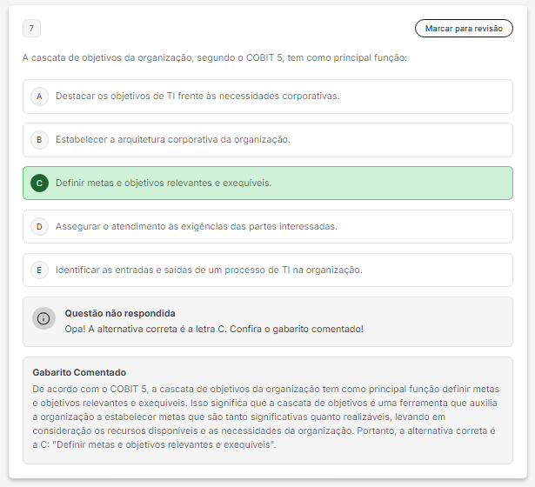535x487 pixels.
Task: Click the 'Questão não respondida' heading
Action: [120, 313]
